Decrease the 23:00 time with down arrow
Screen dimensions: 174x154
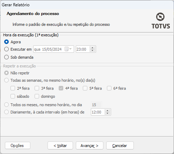93,51
